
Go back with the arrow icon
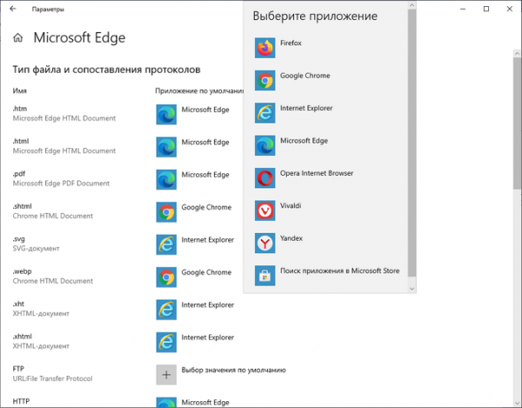coord(13,9)
